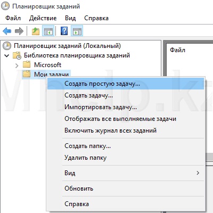The image size is (213, 213).
Task: Open the Вид submenu arrow
Action: [x=198, y=173]
